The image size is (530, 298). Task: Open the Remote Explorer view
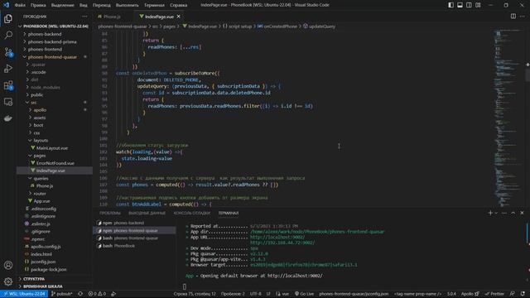click(8, 102)
